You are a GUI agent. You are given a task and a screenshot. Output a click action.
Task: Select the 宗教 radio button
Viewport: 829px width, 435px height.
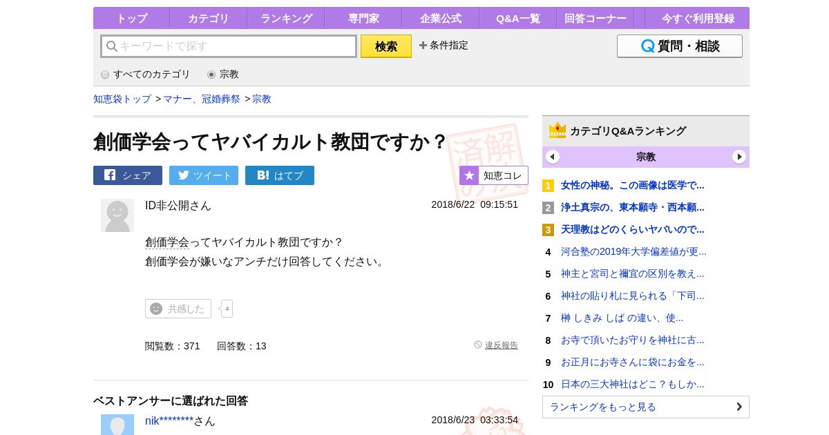click(211, 75)
